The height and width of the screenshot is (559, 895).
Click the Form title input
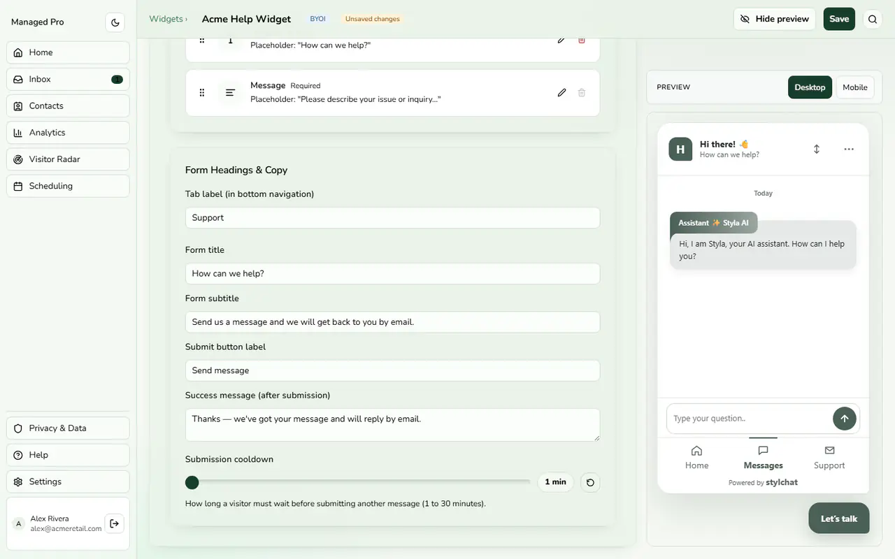(392, 273)
